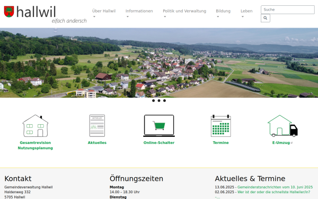Open the Termine calendar icon

tap(221, 126)
